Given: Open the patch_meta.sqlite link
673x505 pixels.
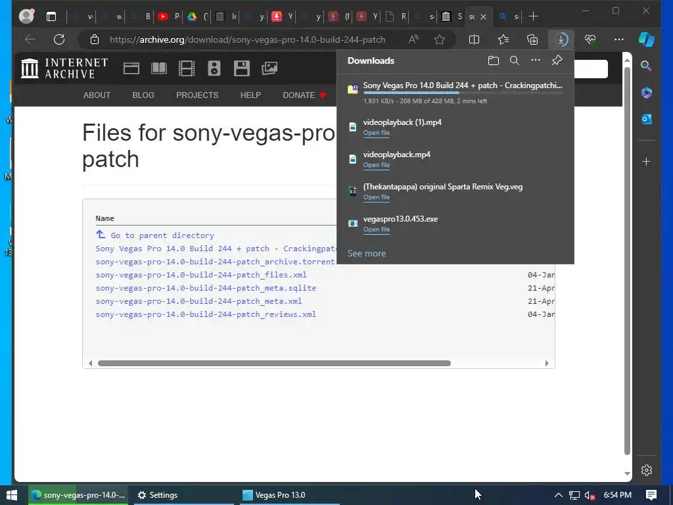Looking at the screenshot, I should click(x=206, y=288).
